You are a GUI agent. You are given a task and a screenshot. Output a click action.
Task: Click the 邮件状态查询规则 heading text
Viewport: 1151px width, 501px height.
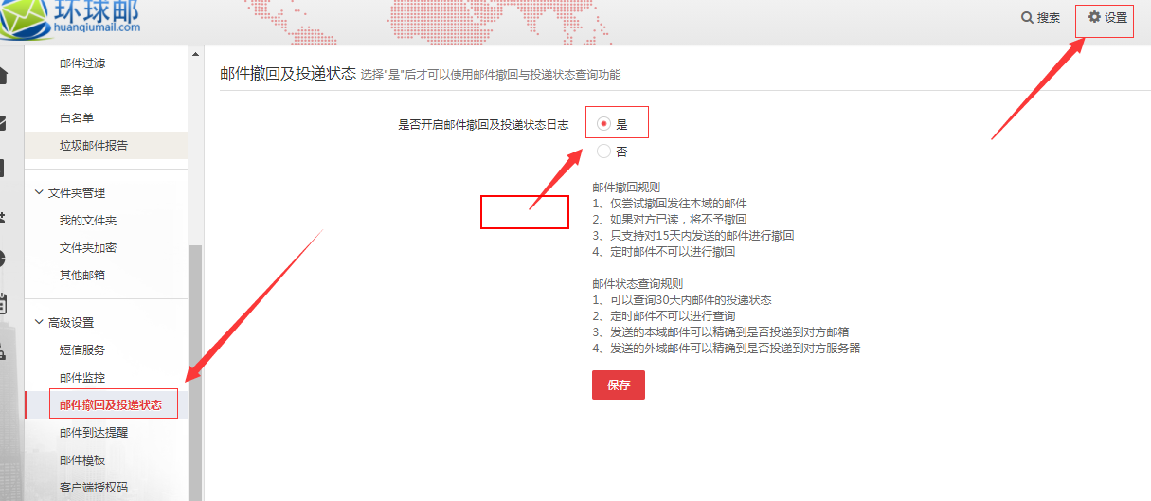[638, 284]
